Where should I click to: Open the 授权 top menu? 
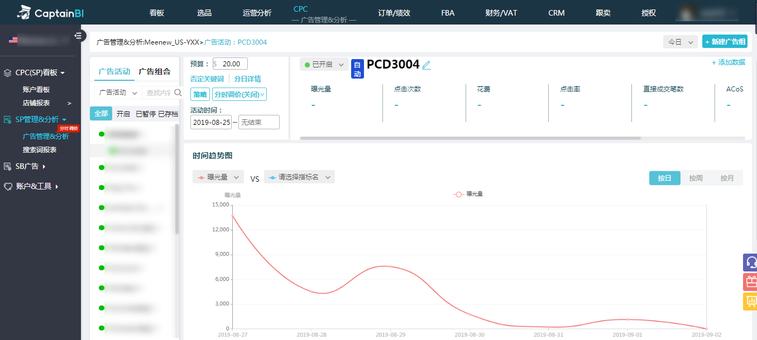(649, 13)
